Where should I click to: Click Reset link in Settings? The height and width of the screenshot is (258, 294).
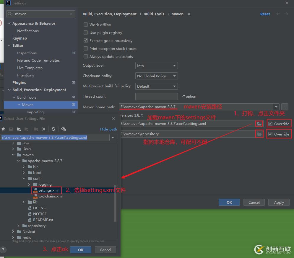(x=265, y=14)
